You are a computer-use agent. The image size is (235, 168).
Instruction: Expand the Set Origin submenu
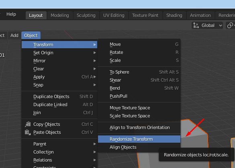click(x=59, y=53)
